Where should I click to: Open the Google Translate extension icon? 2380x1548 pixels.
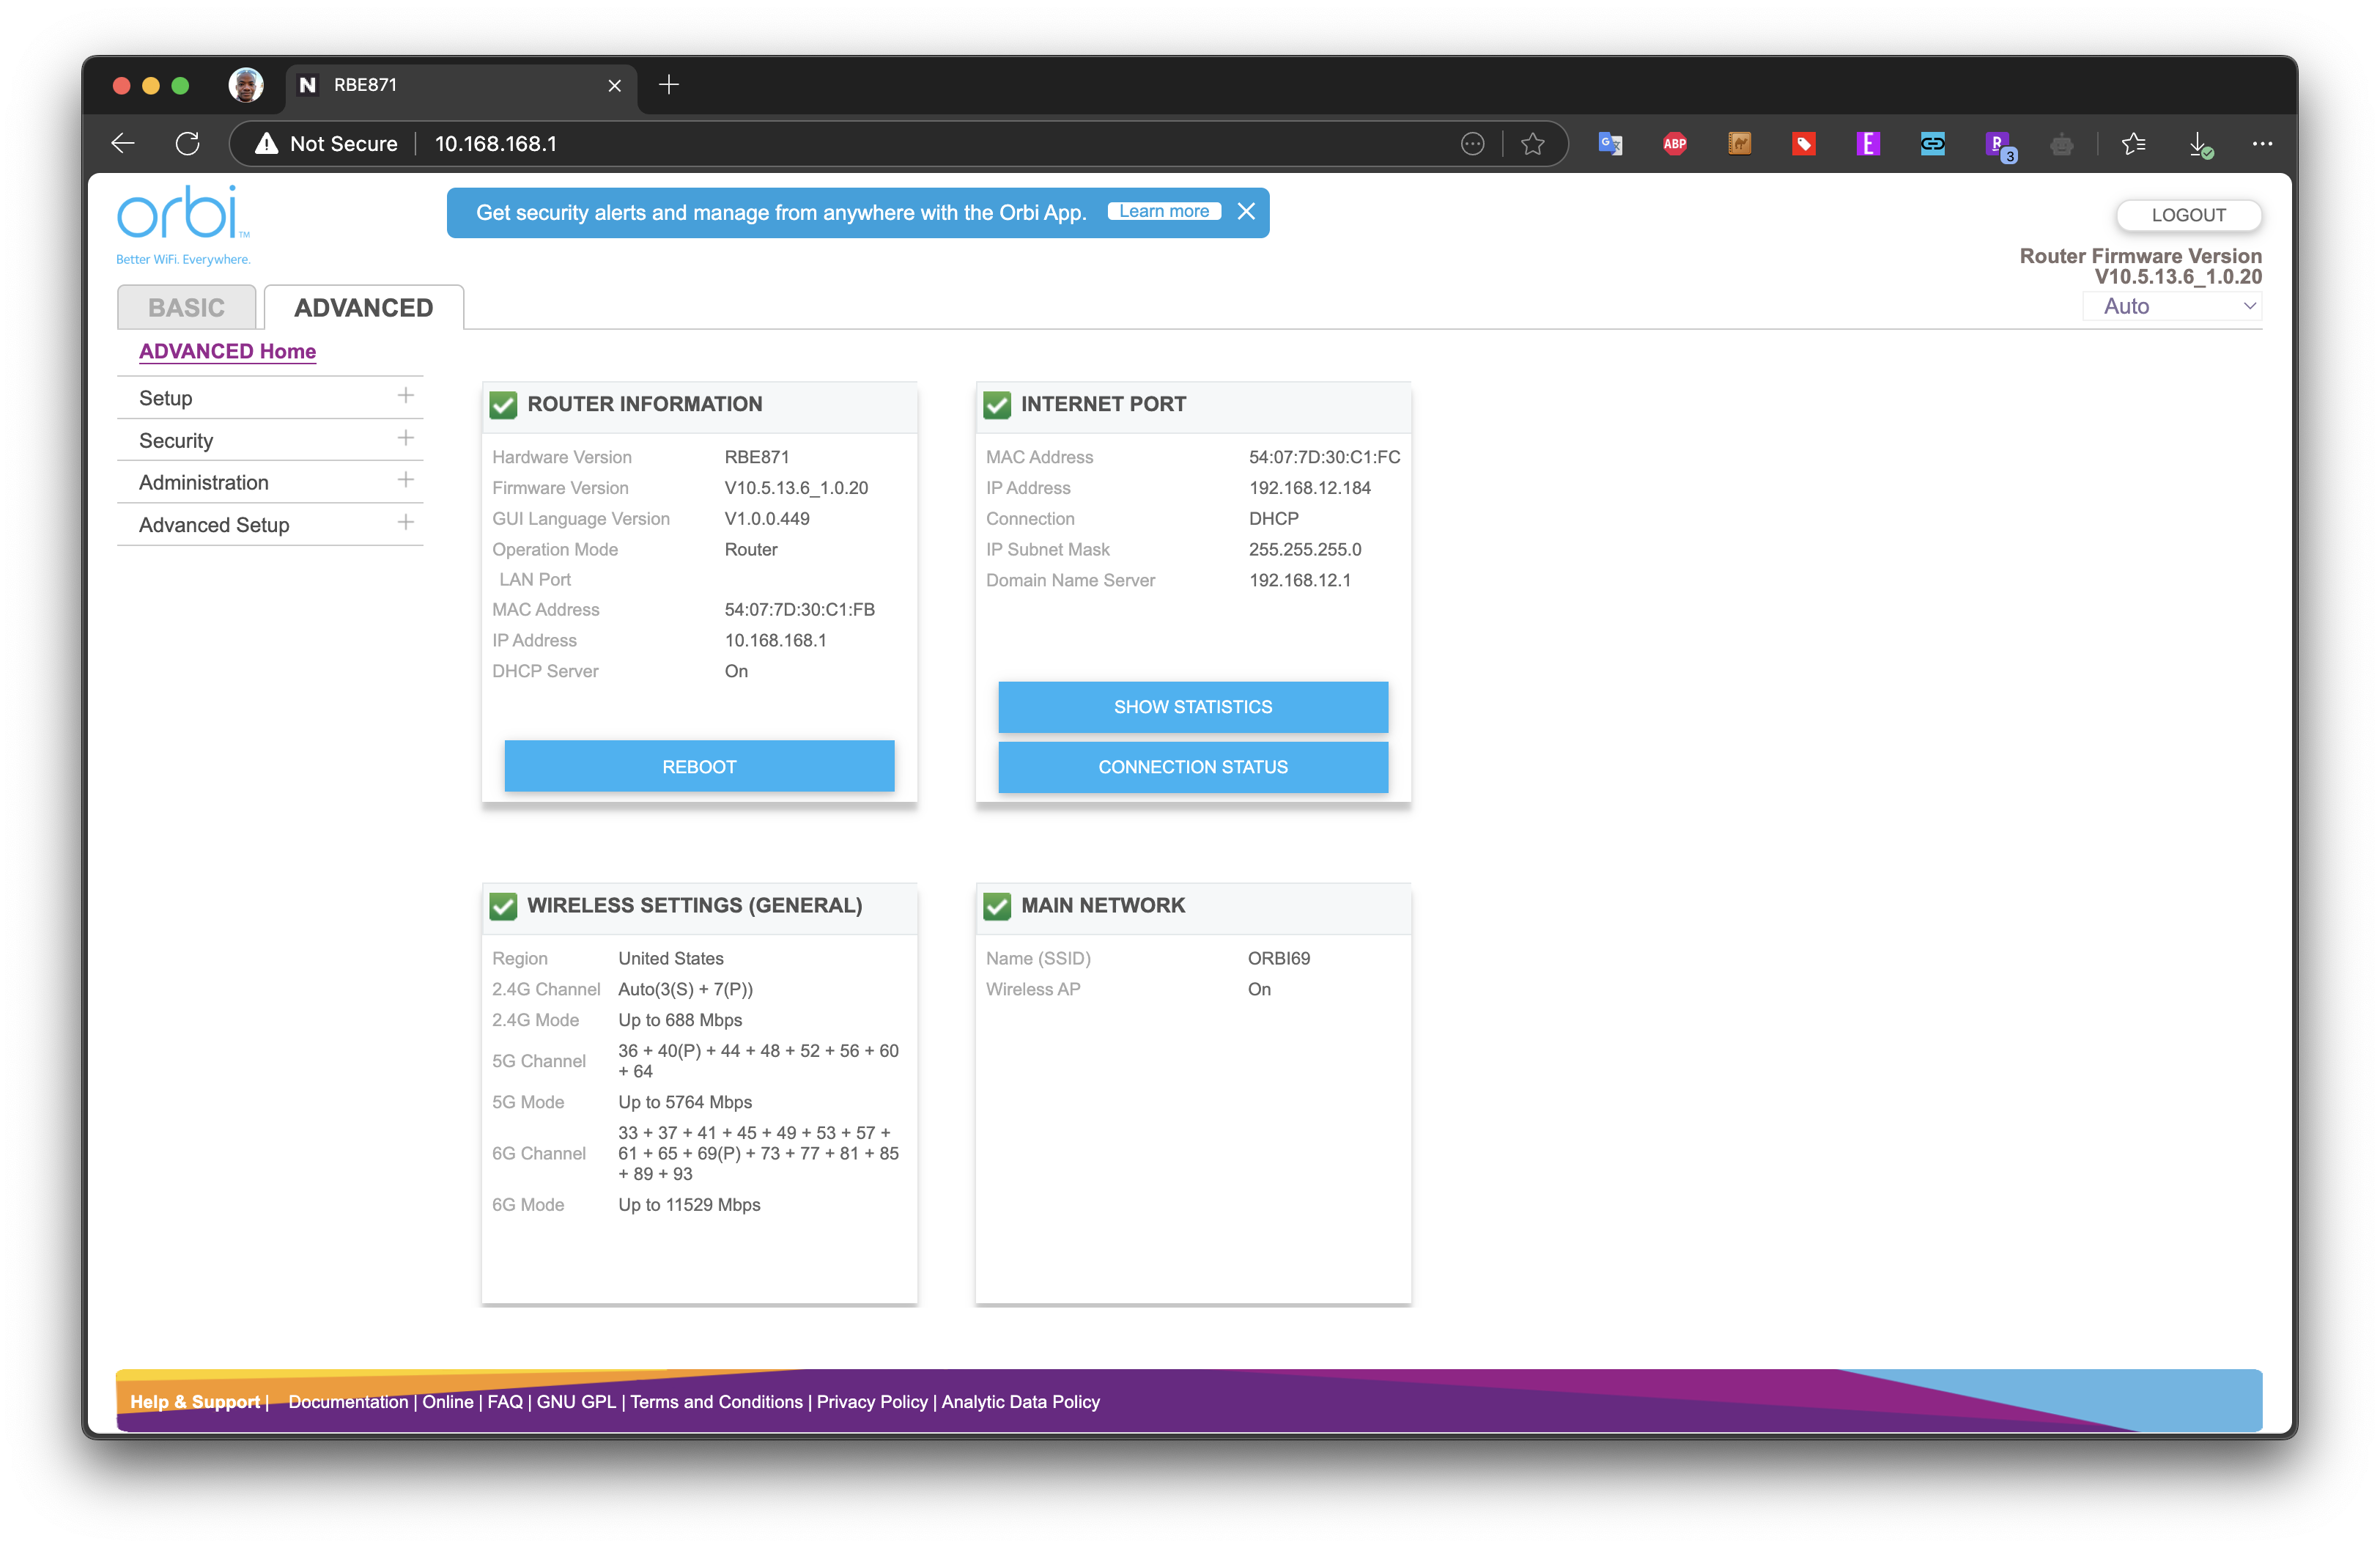[x=1610, y=144]
